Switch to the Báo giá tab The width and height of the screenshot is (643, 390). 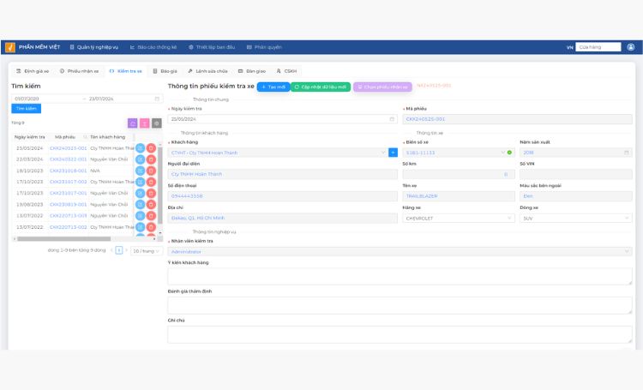click(x=165, y=71)
